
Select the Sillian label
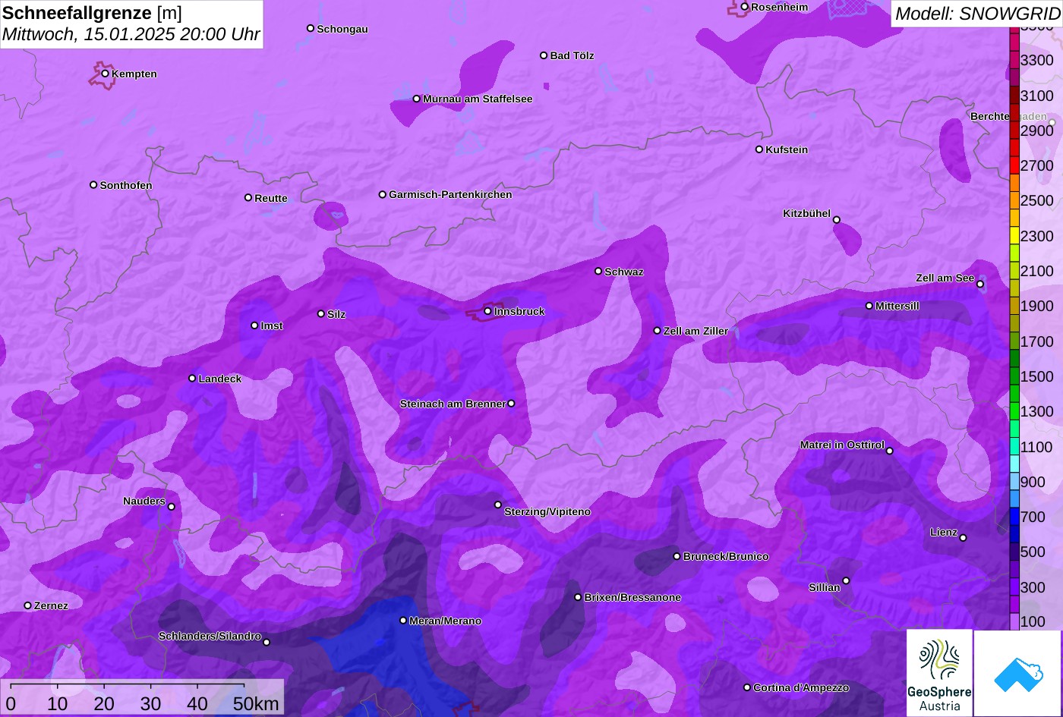[825, 587]
